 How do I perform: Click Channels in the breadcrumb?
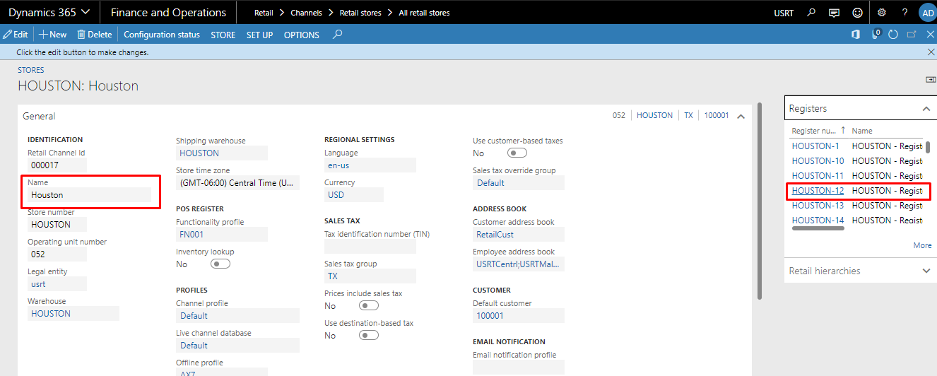305,13
